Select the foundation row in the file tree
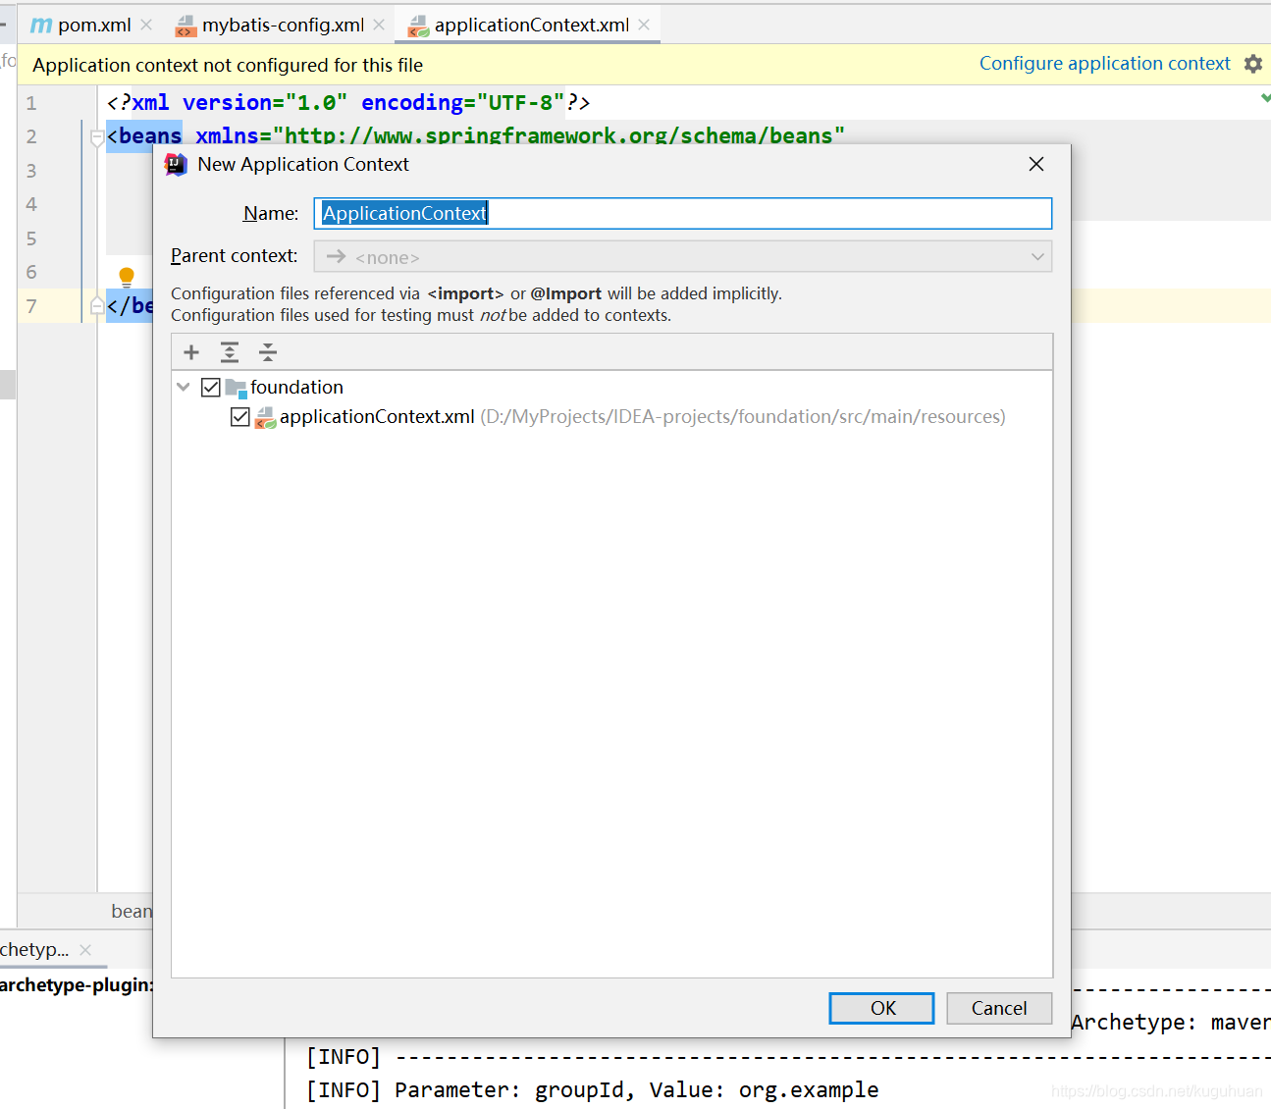The height and width of the screenshot is (1109, 1271). (612, 388)
